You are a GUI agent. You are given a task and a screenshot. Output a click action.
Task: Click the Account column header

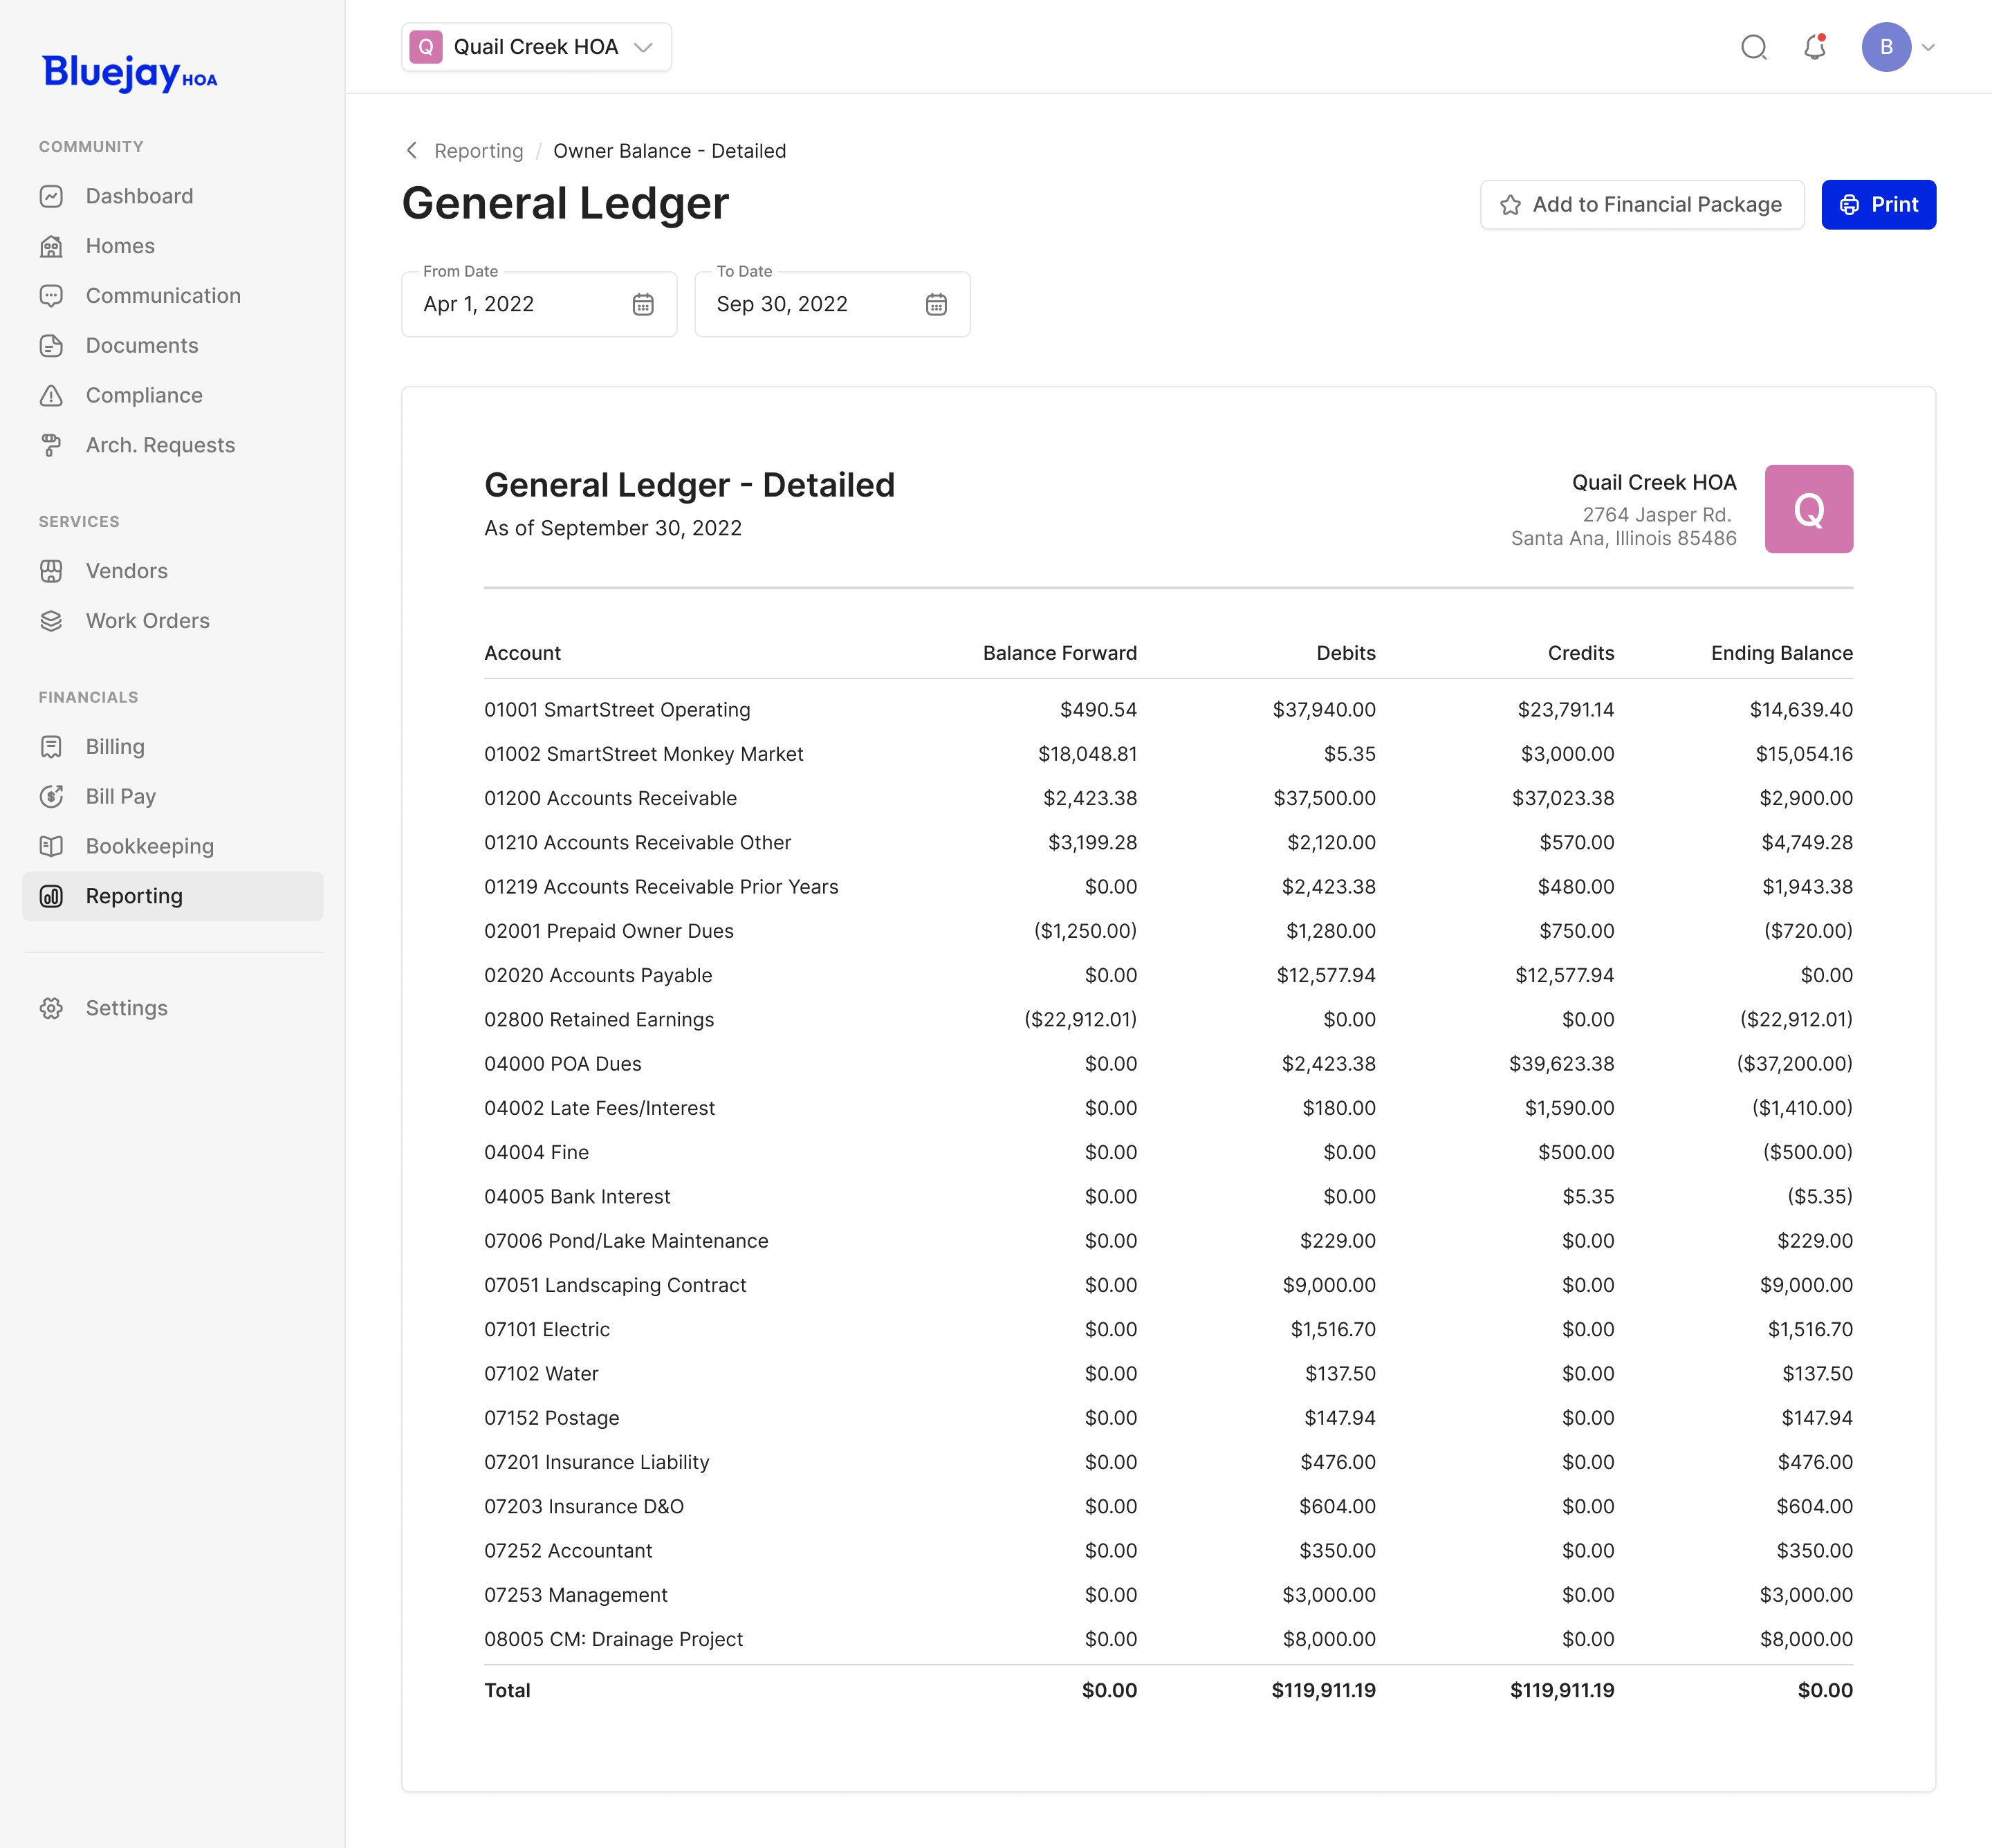coord(522,653)
